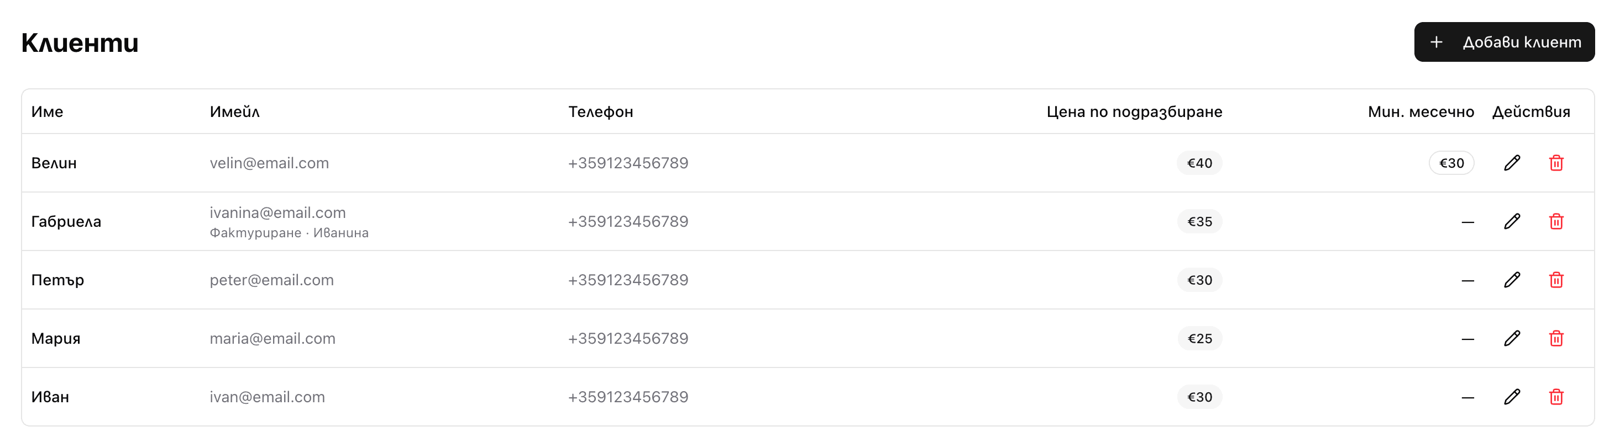Select the client name Габриела
This screenshot has width=1604, height=437.
[66, 221]
